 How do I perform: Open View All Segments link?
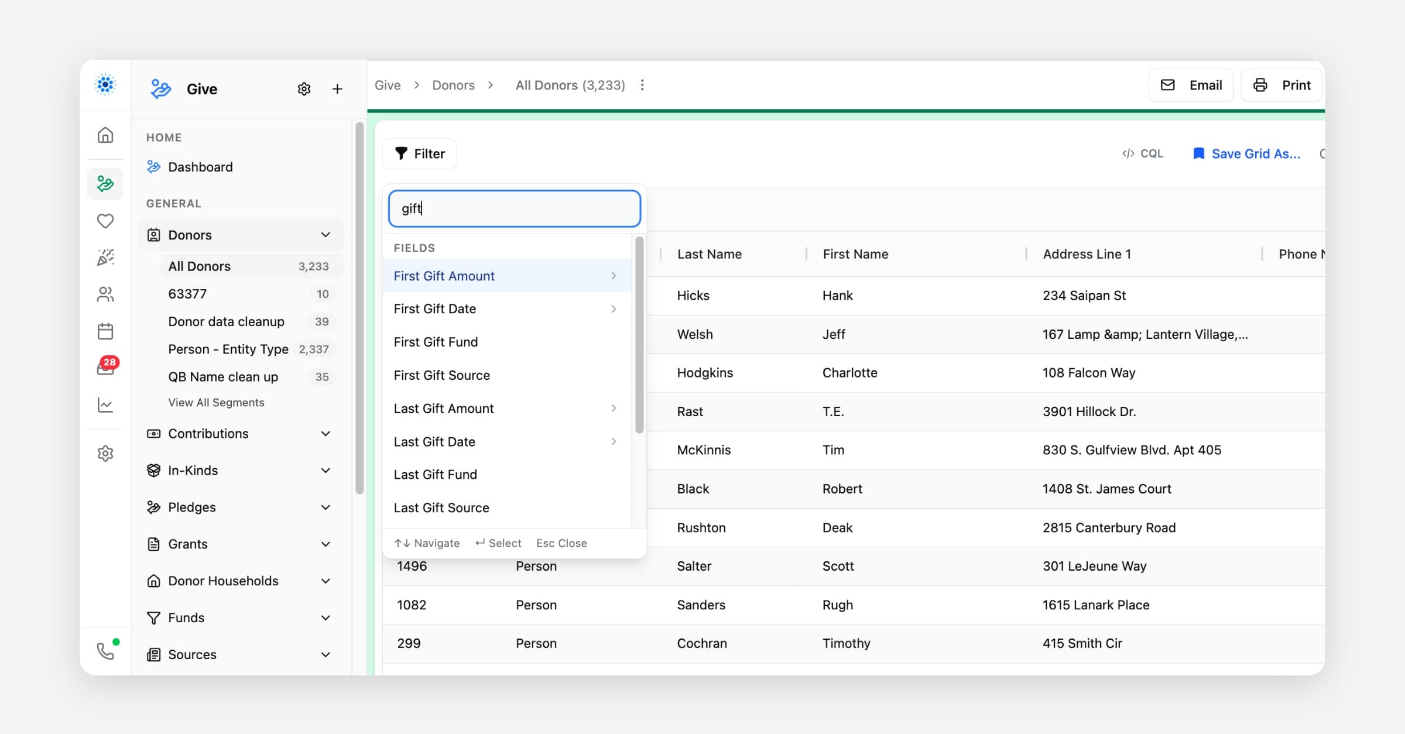point(216,403)
